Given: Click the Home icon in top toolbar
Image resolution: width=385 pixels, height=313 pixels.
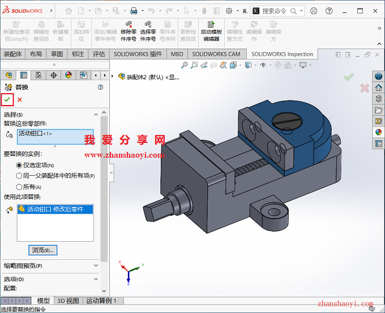Looking at the screenshot, I should pyautogui.click(x=69, y=11).
